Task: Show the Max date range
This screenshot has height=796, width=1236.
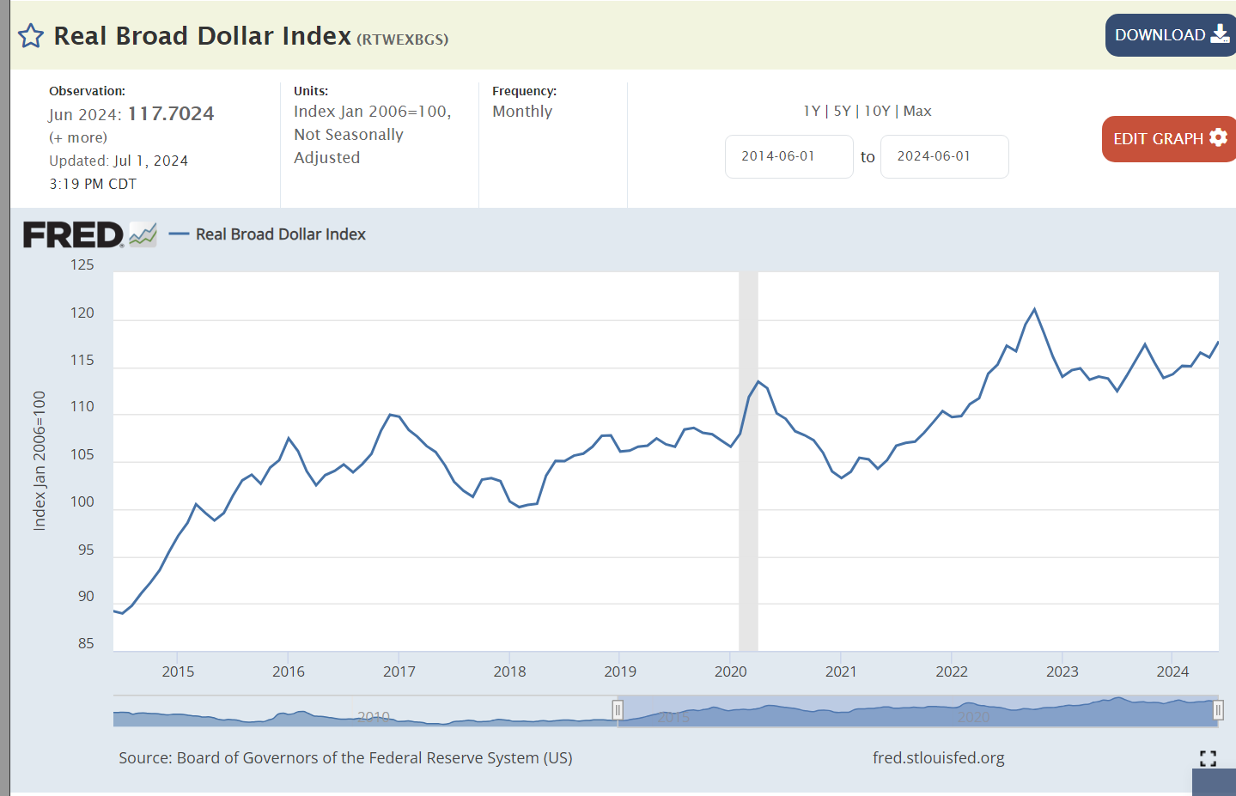Action: [x=917, y=111]
